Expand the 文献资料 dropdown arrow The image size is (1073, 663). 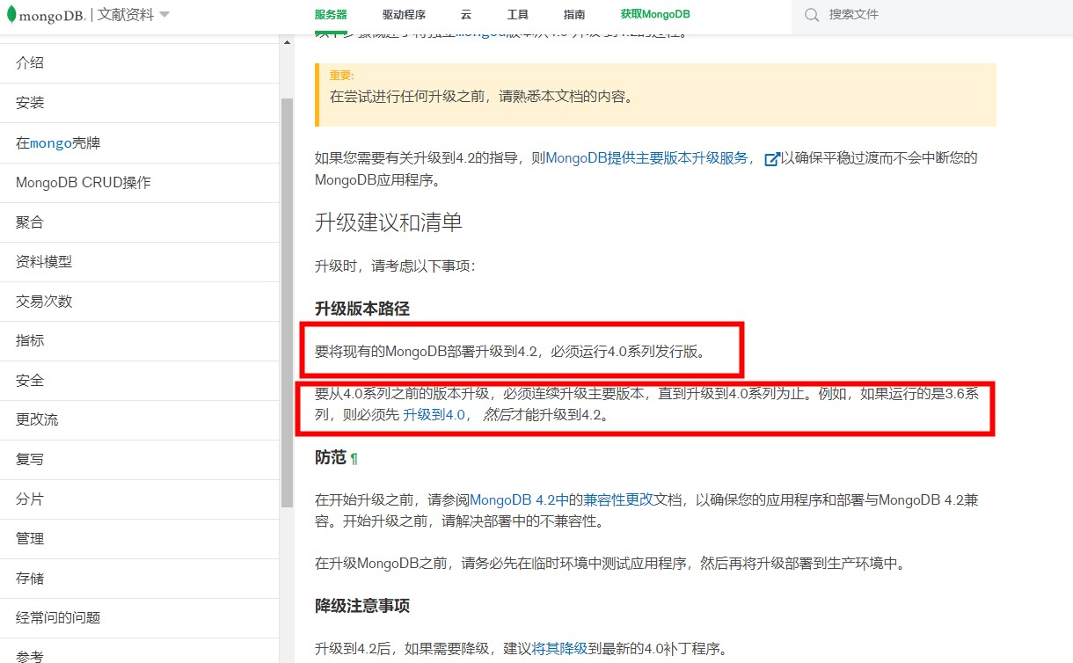(164, 14)
